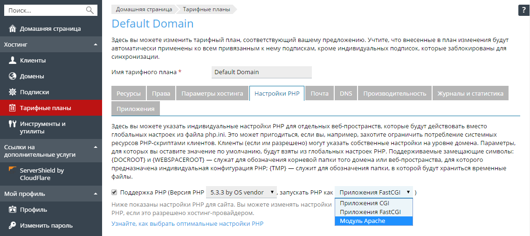
Task: Click the Инструменты и утилиты tools icon
Action: point(13,124)
